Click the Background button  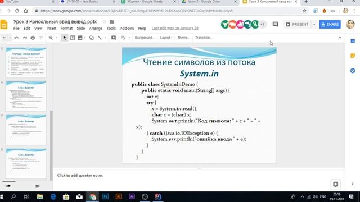(145, 38)
